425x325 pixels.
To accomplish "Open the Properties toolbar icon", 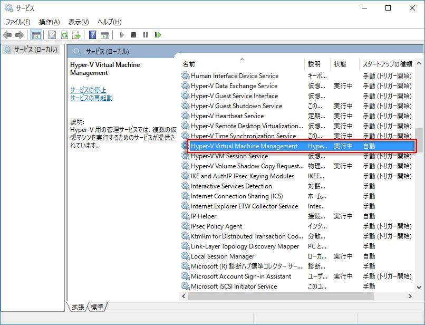I will click(x=52, y=35).
